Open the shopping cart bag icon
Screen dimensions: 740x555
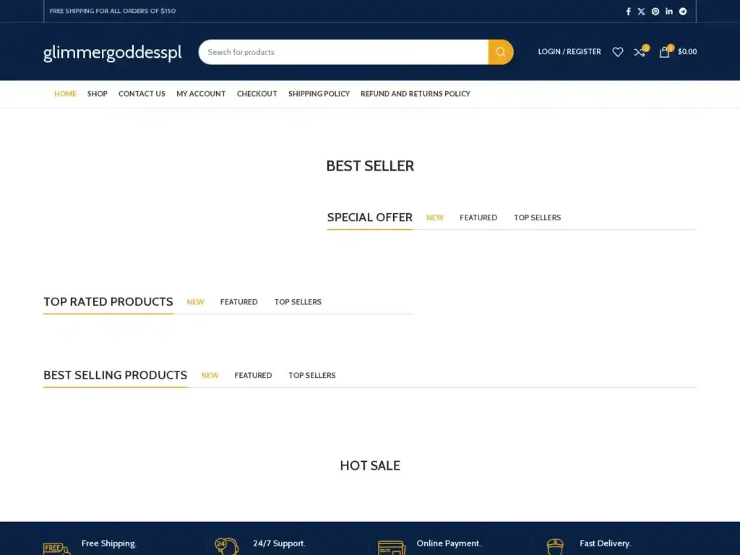pyautogui.click(x=664, y=52)
